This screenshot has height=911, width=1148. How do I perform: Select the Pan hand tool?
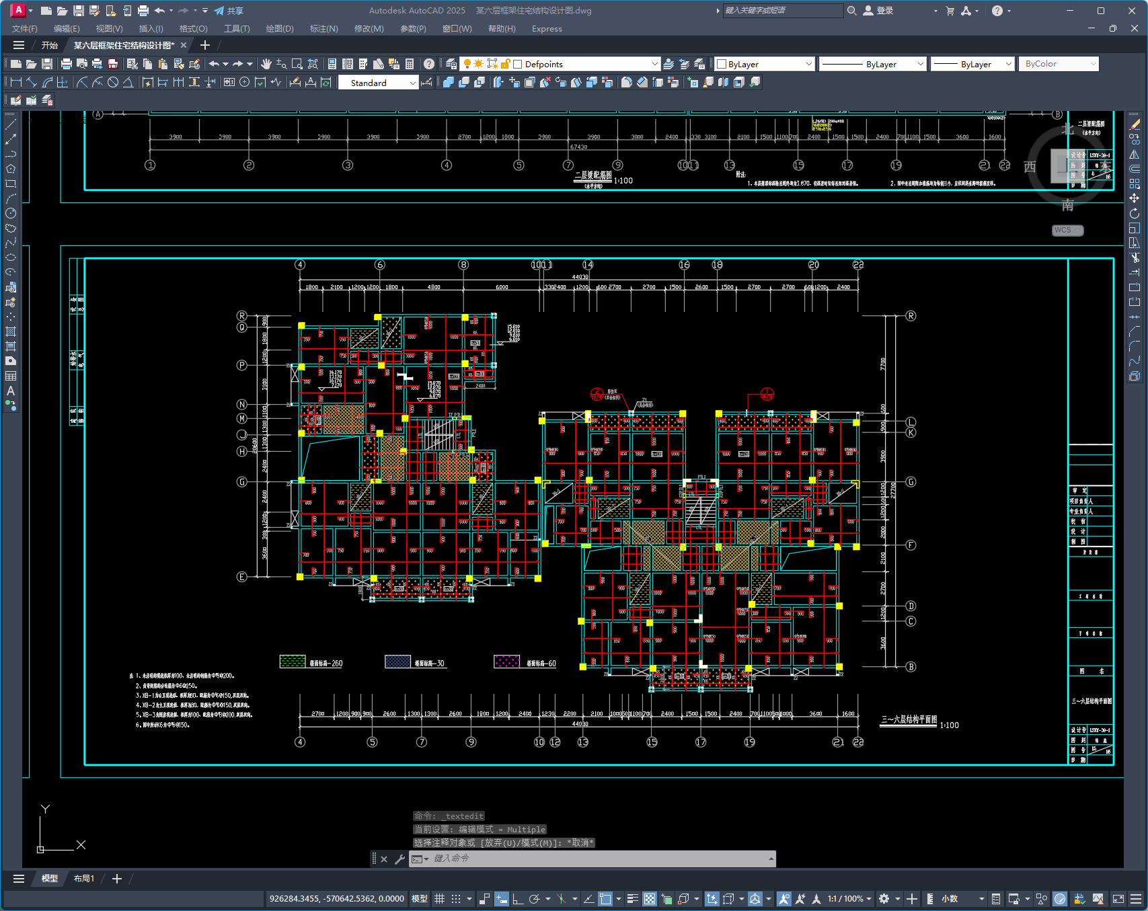point(266,64)
